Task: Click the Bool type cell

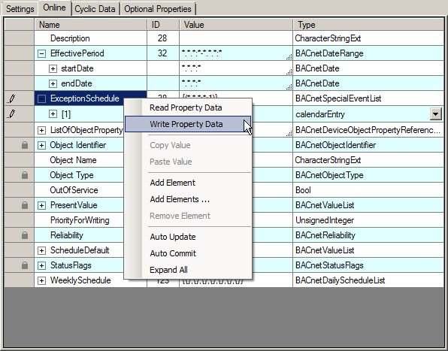Action: (368, 190)
